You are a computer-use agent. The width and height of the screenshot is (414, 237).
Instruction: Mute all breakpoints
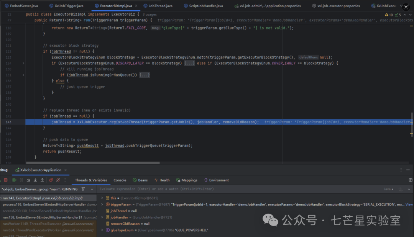(58, 180)
